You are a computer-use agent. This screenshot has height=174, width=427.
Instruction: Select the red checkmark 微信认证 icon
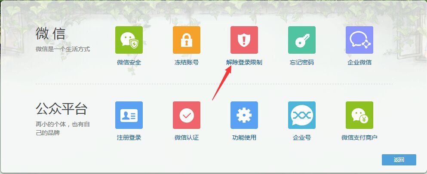[x=187, y=115]
